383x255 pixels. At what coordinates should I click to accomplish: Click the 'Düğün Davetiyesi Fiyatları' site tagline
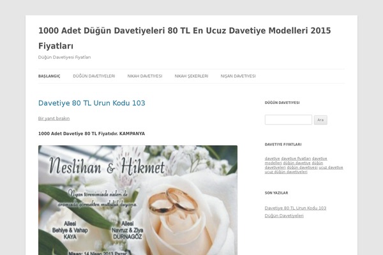(64, 57)
